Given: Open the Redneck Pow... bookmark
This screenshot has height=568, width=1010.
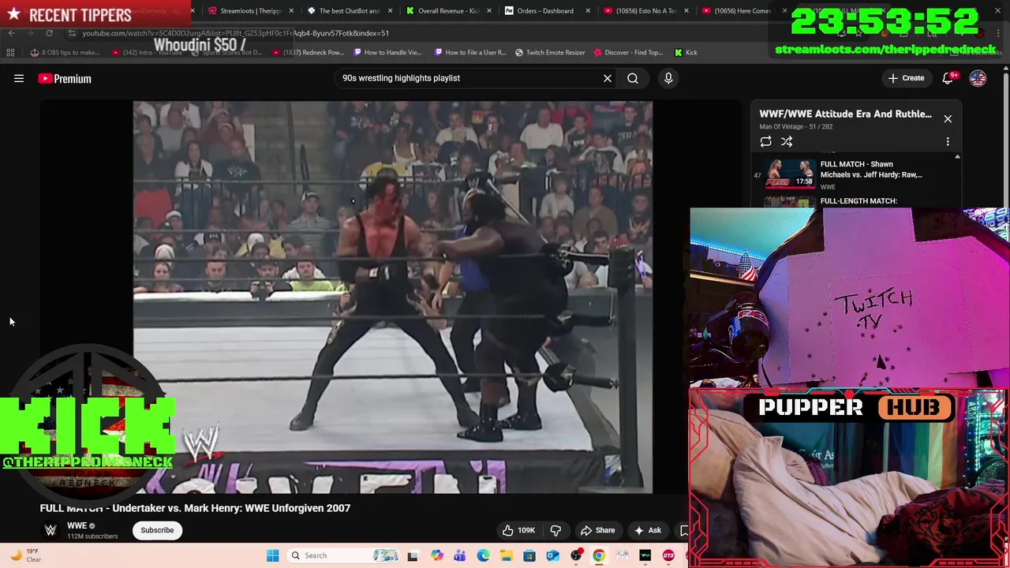Looking at the screenshot, I should click(310, 52).
